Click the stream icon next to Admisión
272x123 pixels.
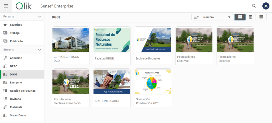pyautogui.click(x=5, y=58)
